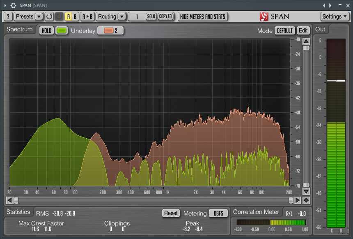
Task: Click the redo arrow icon
Action: 59,16
